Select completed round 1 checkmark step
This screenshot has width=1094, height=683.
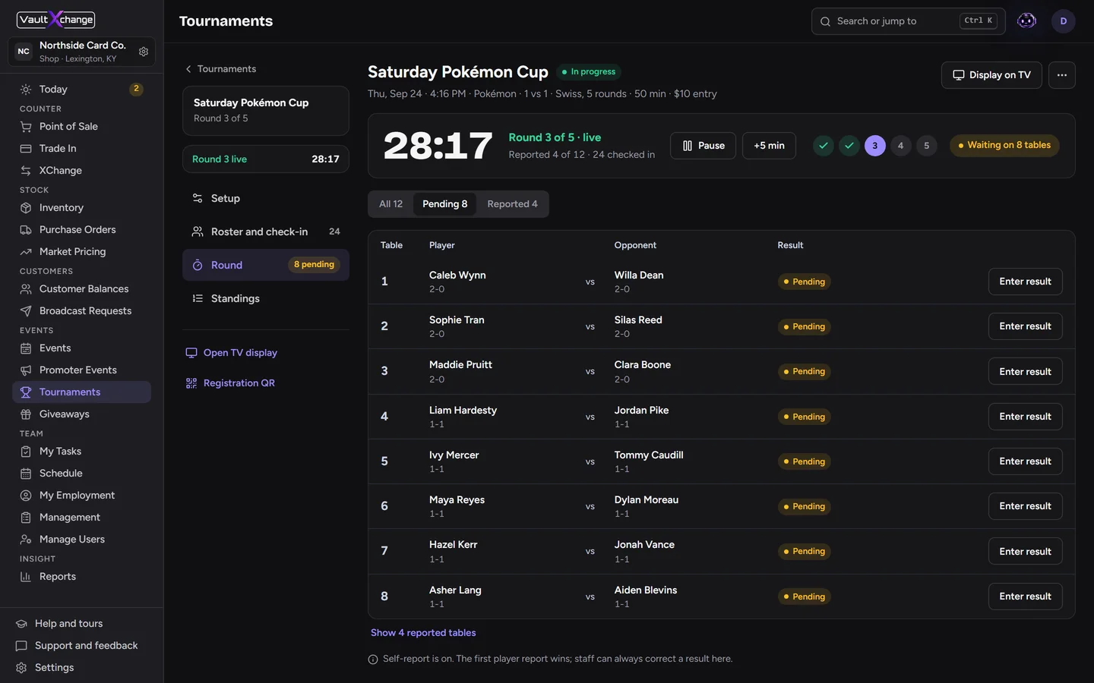[x=824, y=146]
